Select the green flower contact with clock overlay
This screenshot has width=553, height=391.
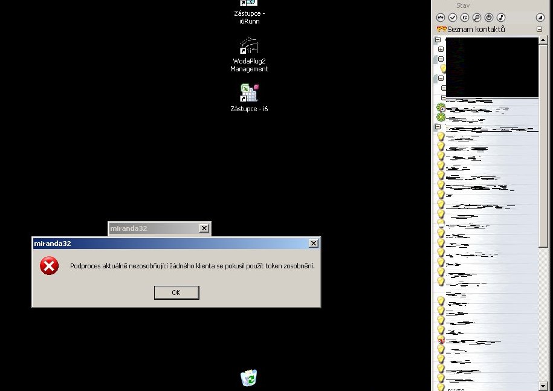tap(441, 108)
